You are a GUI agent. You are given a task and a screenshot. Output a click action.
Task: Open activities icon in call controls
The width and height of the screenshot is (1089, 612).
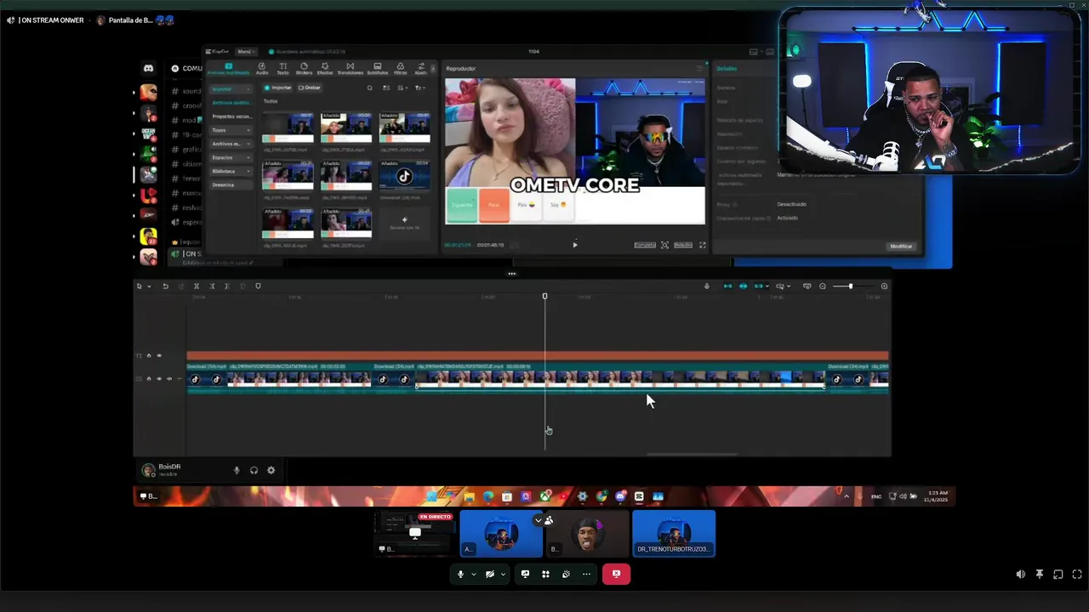click(545, 574)
